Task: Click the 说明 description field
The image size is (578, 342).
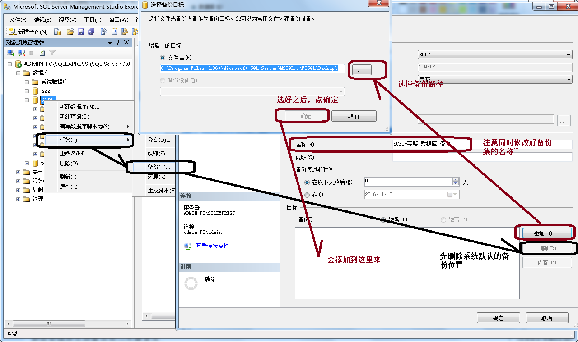Action: pyautogui.click(x=482, y=157)
